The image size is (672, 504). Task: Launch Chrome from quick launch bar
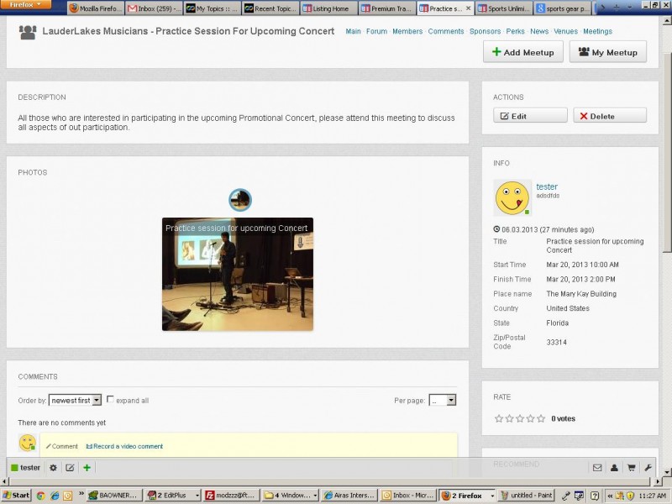coord(40,496)
